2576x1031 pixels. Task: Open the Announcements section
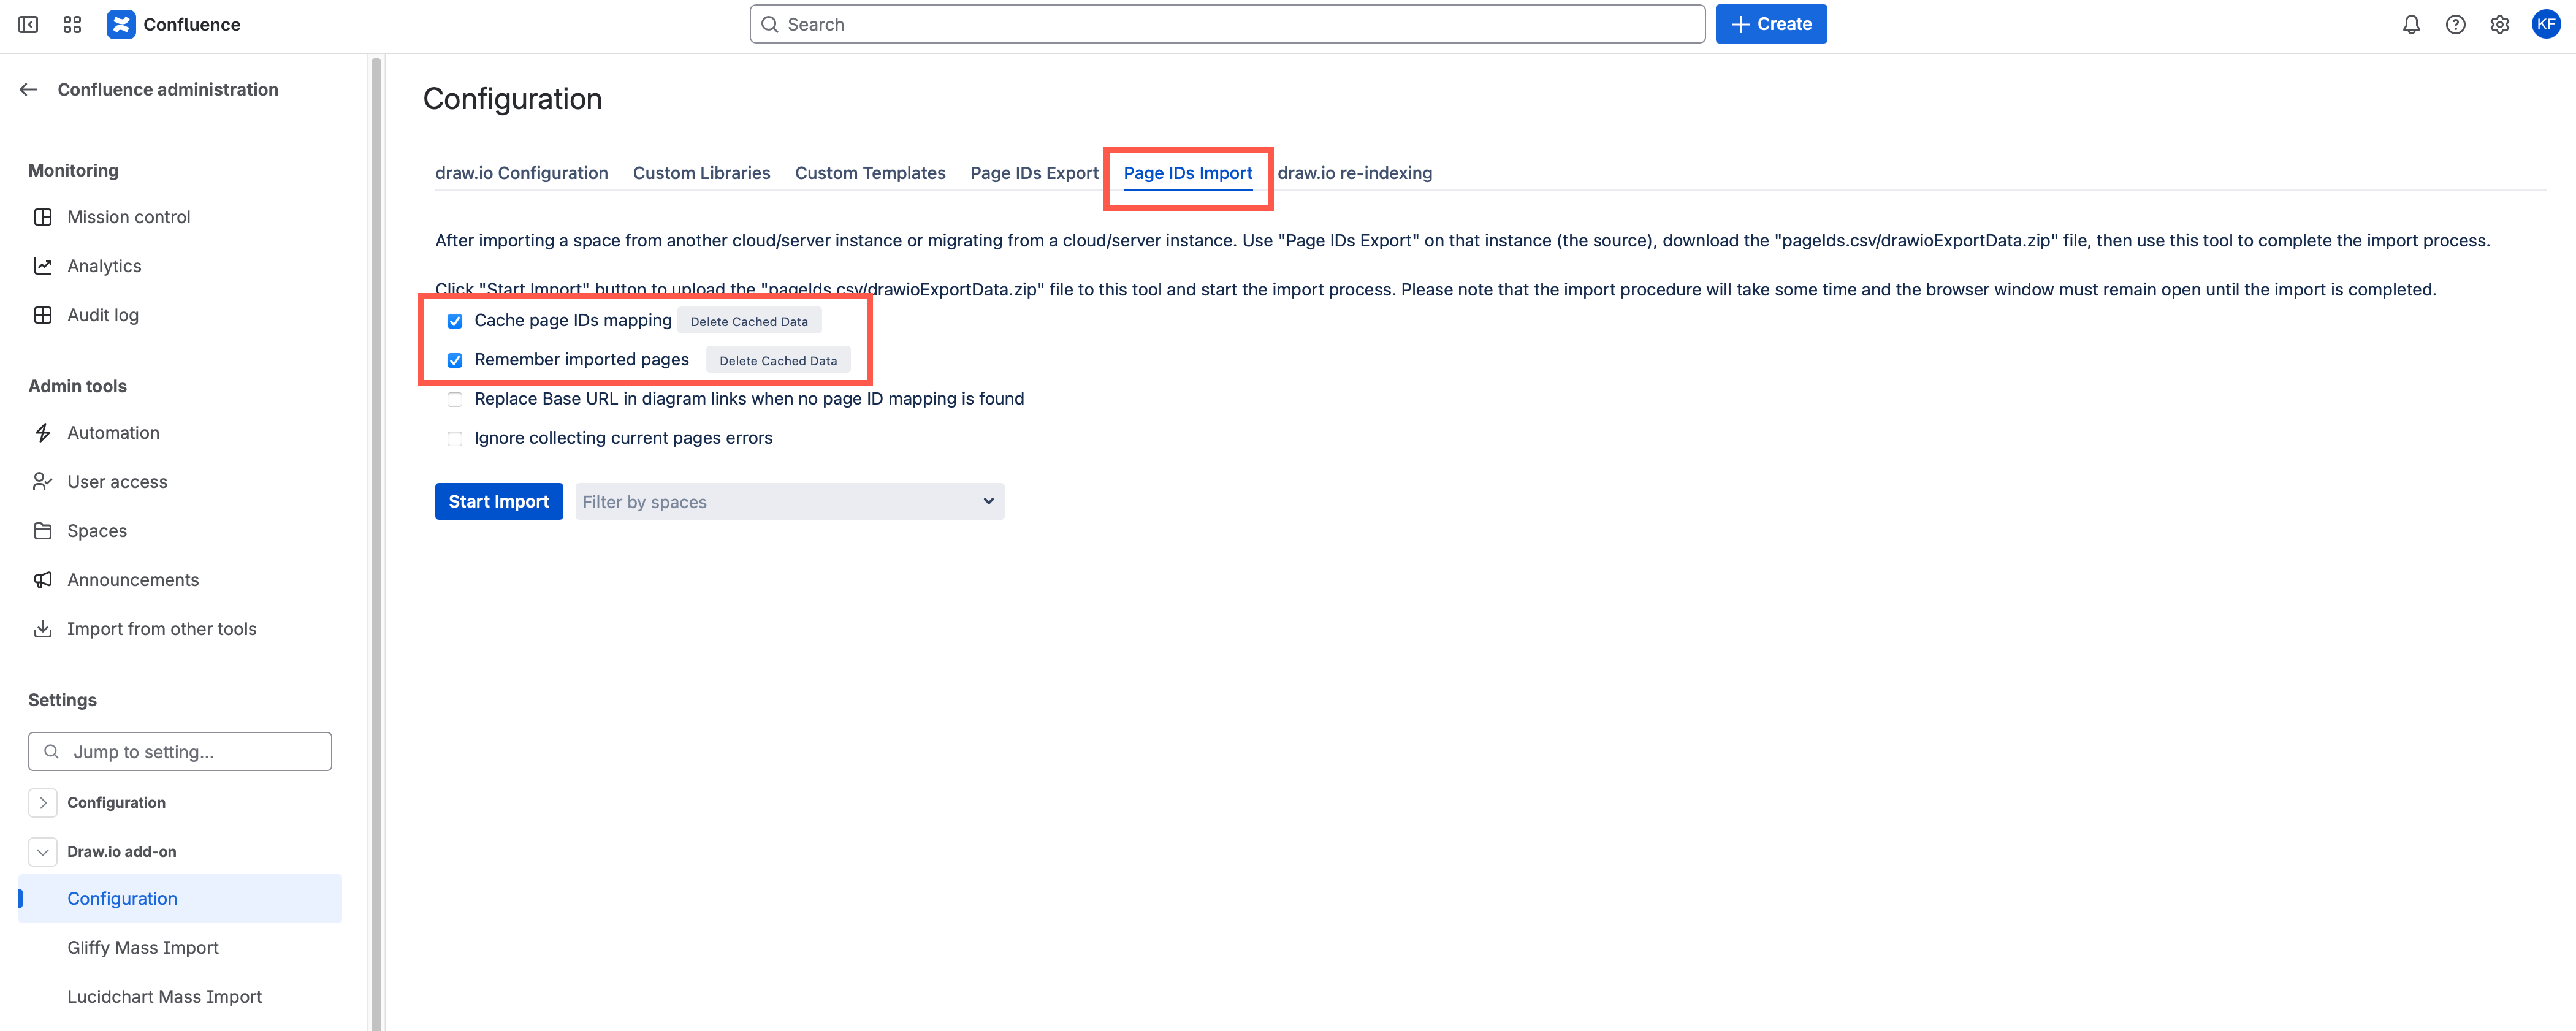click(133, 579)
